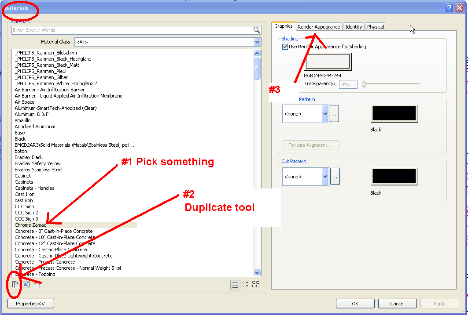This screenshot has height=315, width=468.
Task: Click the Delete material icon
Action: pyautogui.click(x=37, y=285)
